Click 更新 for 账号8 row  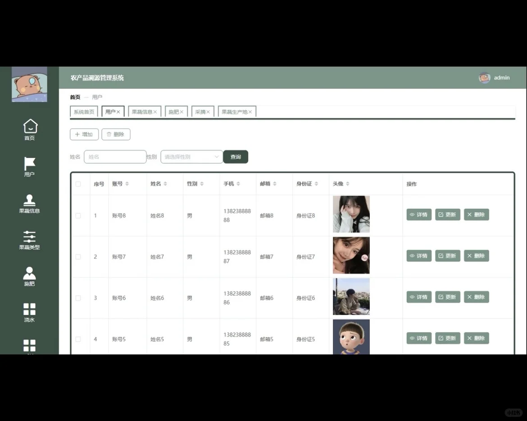(x=448, y=215)
